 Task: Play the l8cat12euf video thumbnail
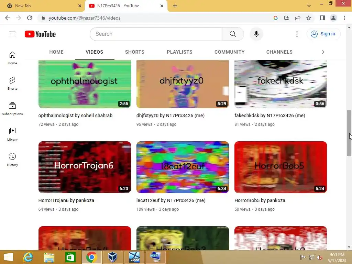tap(183, 167)
